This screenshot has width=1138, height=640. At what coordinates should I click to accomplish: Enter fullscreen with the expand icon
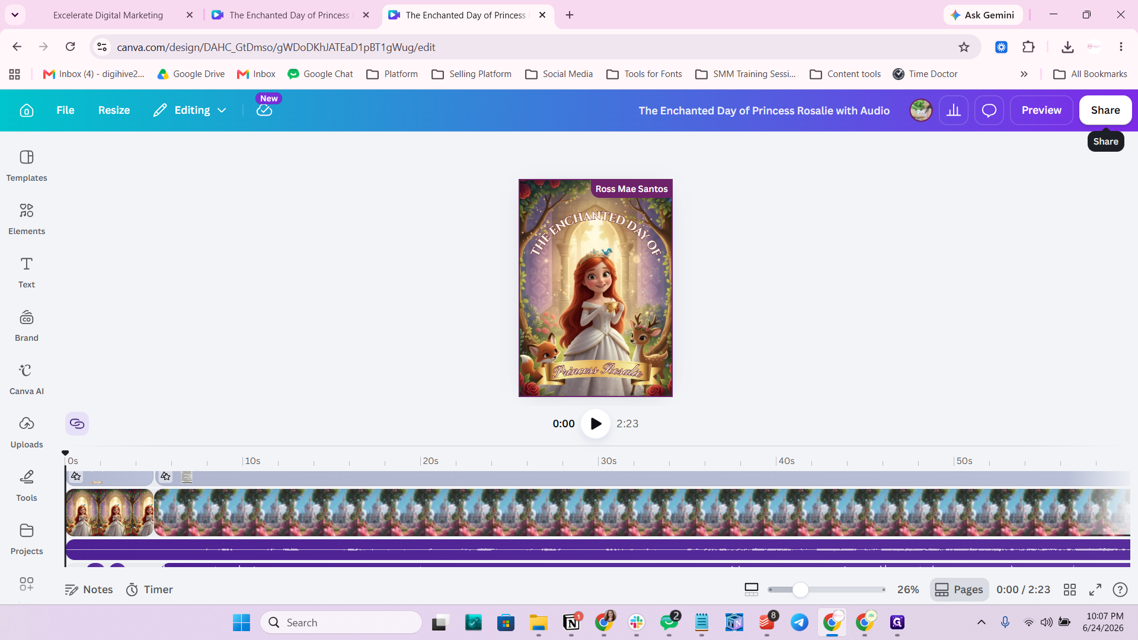1095,590
